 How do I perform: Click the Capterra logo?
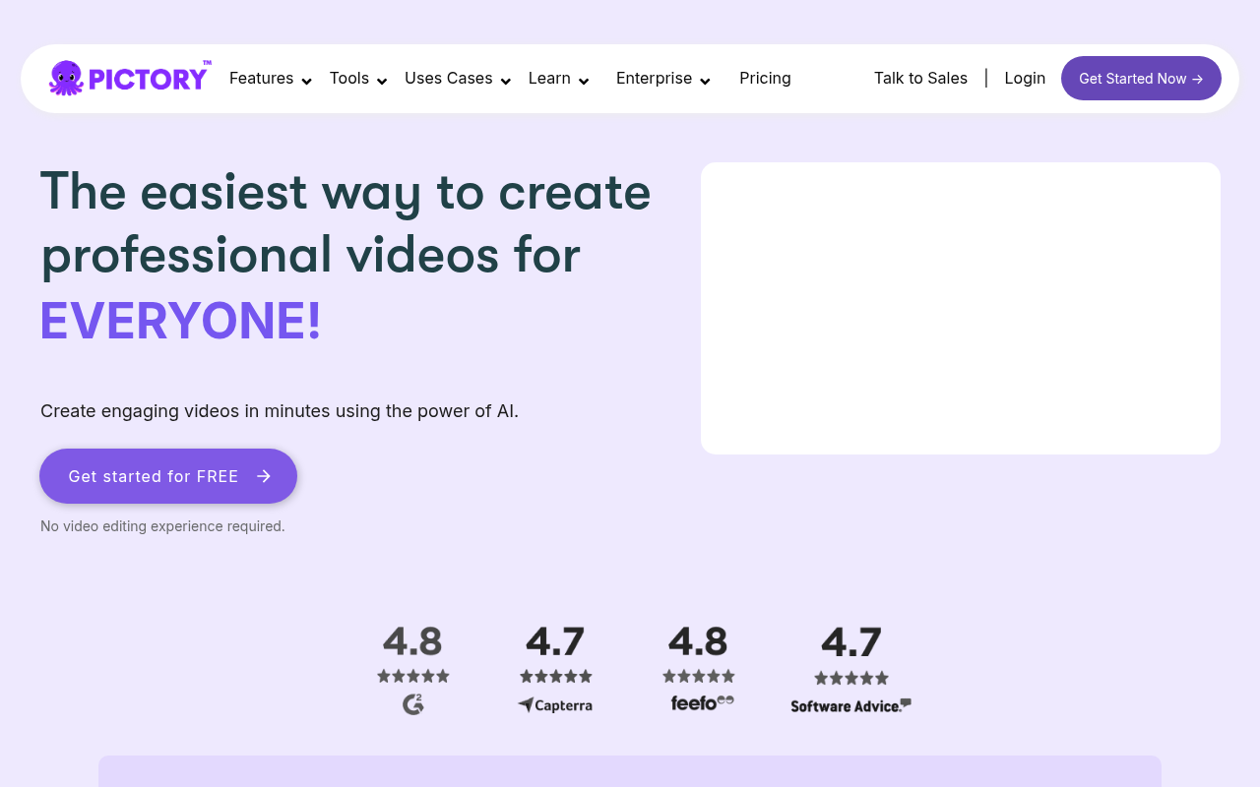coord(554,704)
